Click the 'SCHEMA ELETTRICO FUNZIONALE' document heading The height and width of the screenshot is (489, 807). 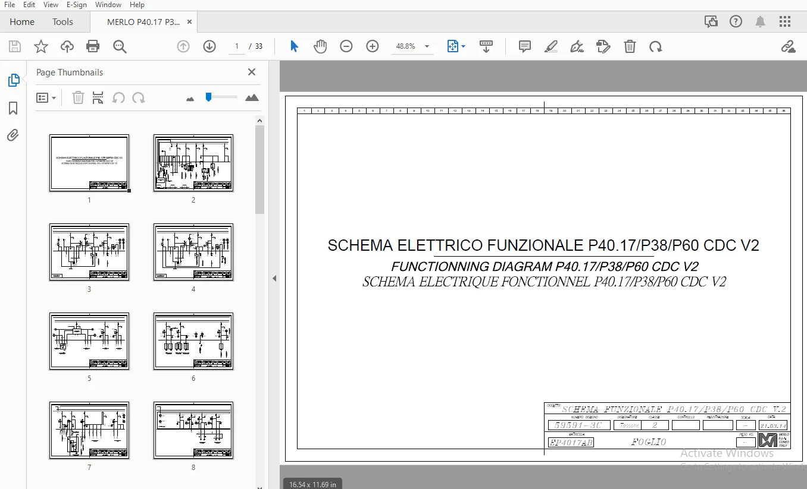pyautogui.click(x=543, y=245)
